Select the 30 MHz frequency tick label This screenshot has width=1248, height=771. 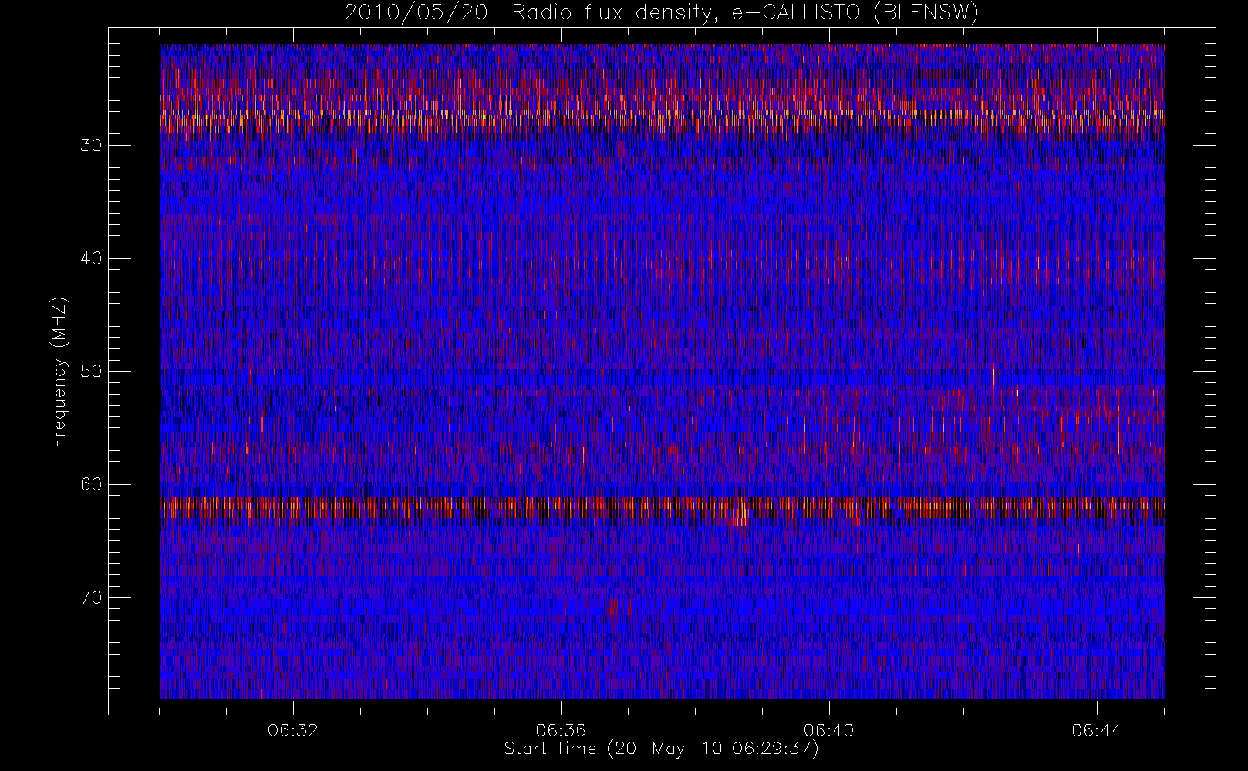[x=90, y=146]
